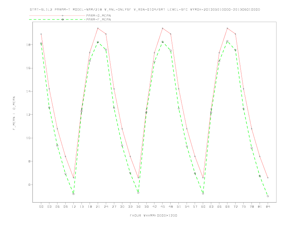
Task: Click the y-axis tick label 8
Action: pyautogui.click(x=29, y=161)
